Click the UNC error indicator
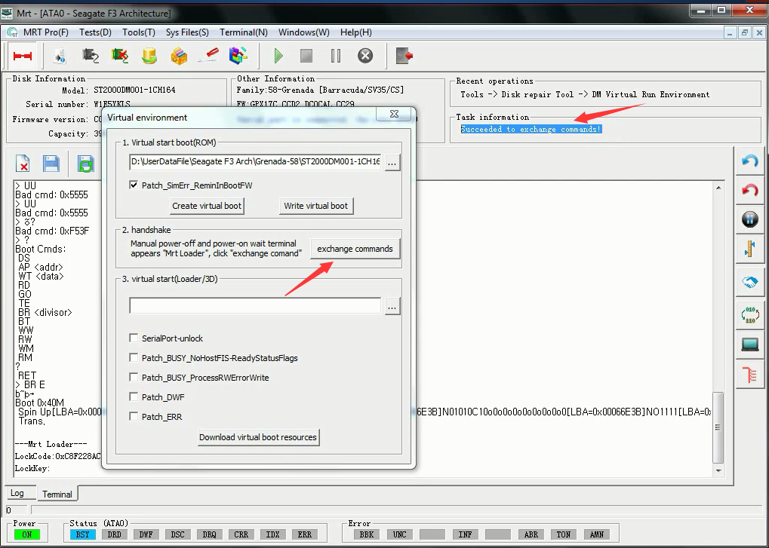This screenshot has width=769, height=548. [400, 534]
